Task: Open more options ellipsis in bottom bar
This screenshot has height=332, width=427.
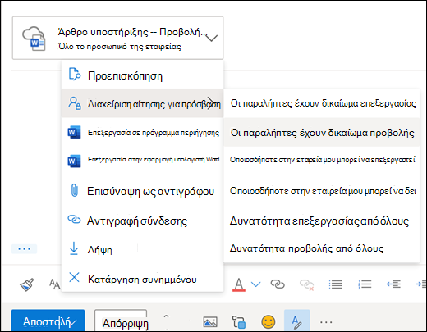Action: [326, 322]
